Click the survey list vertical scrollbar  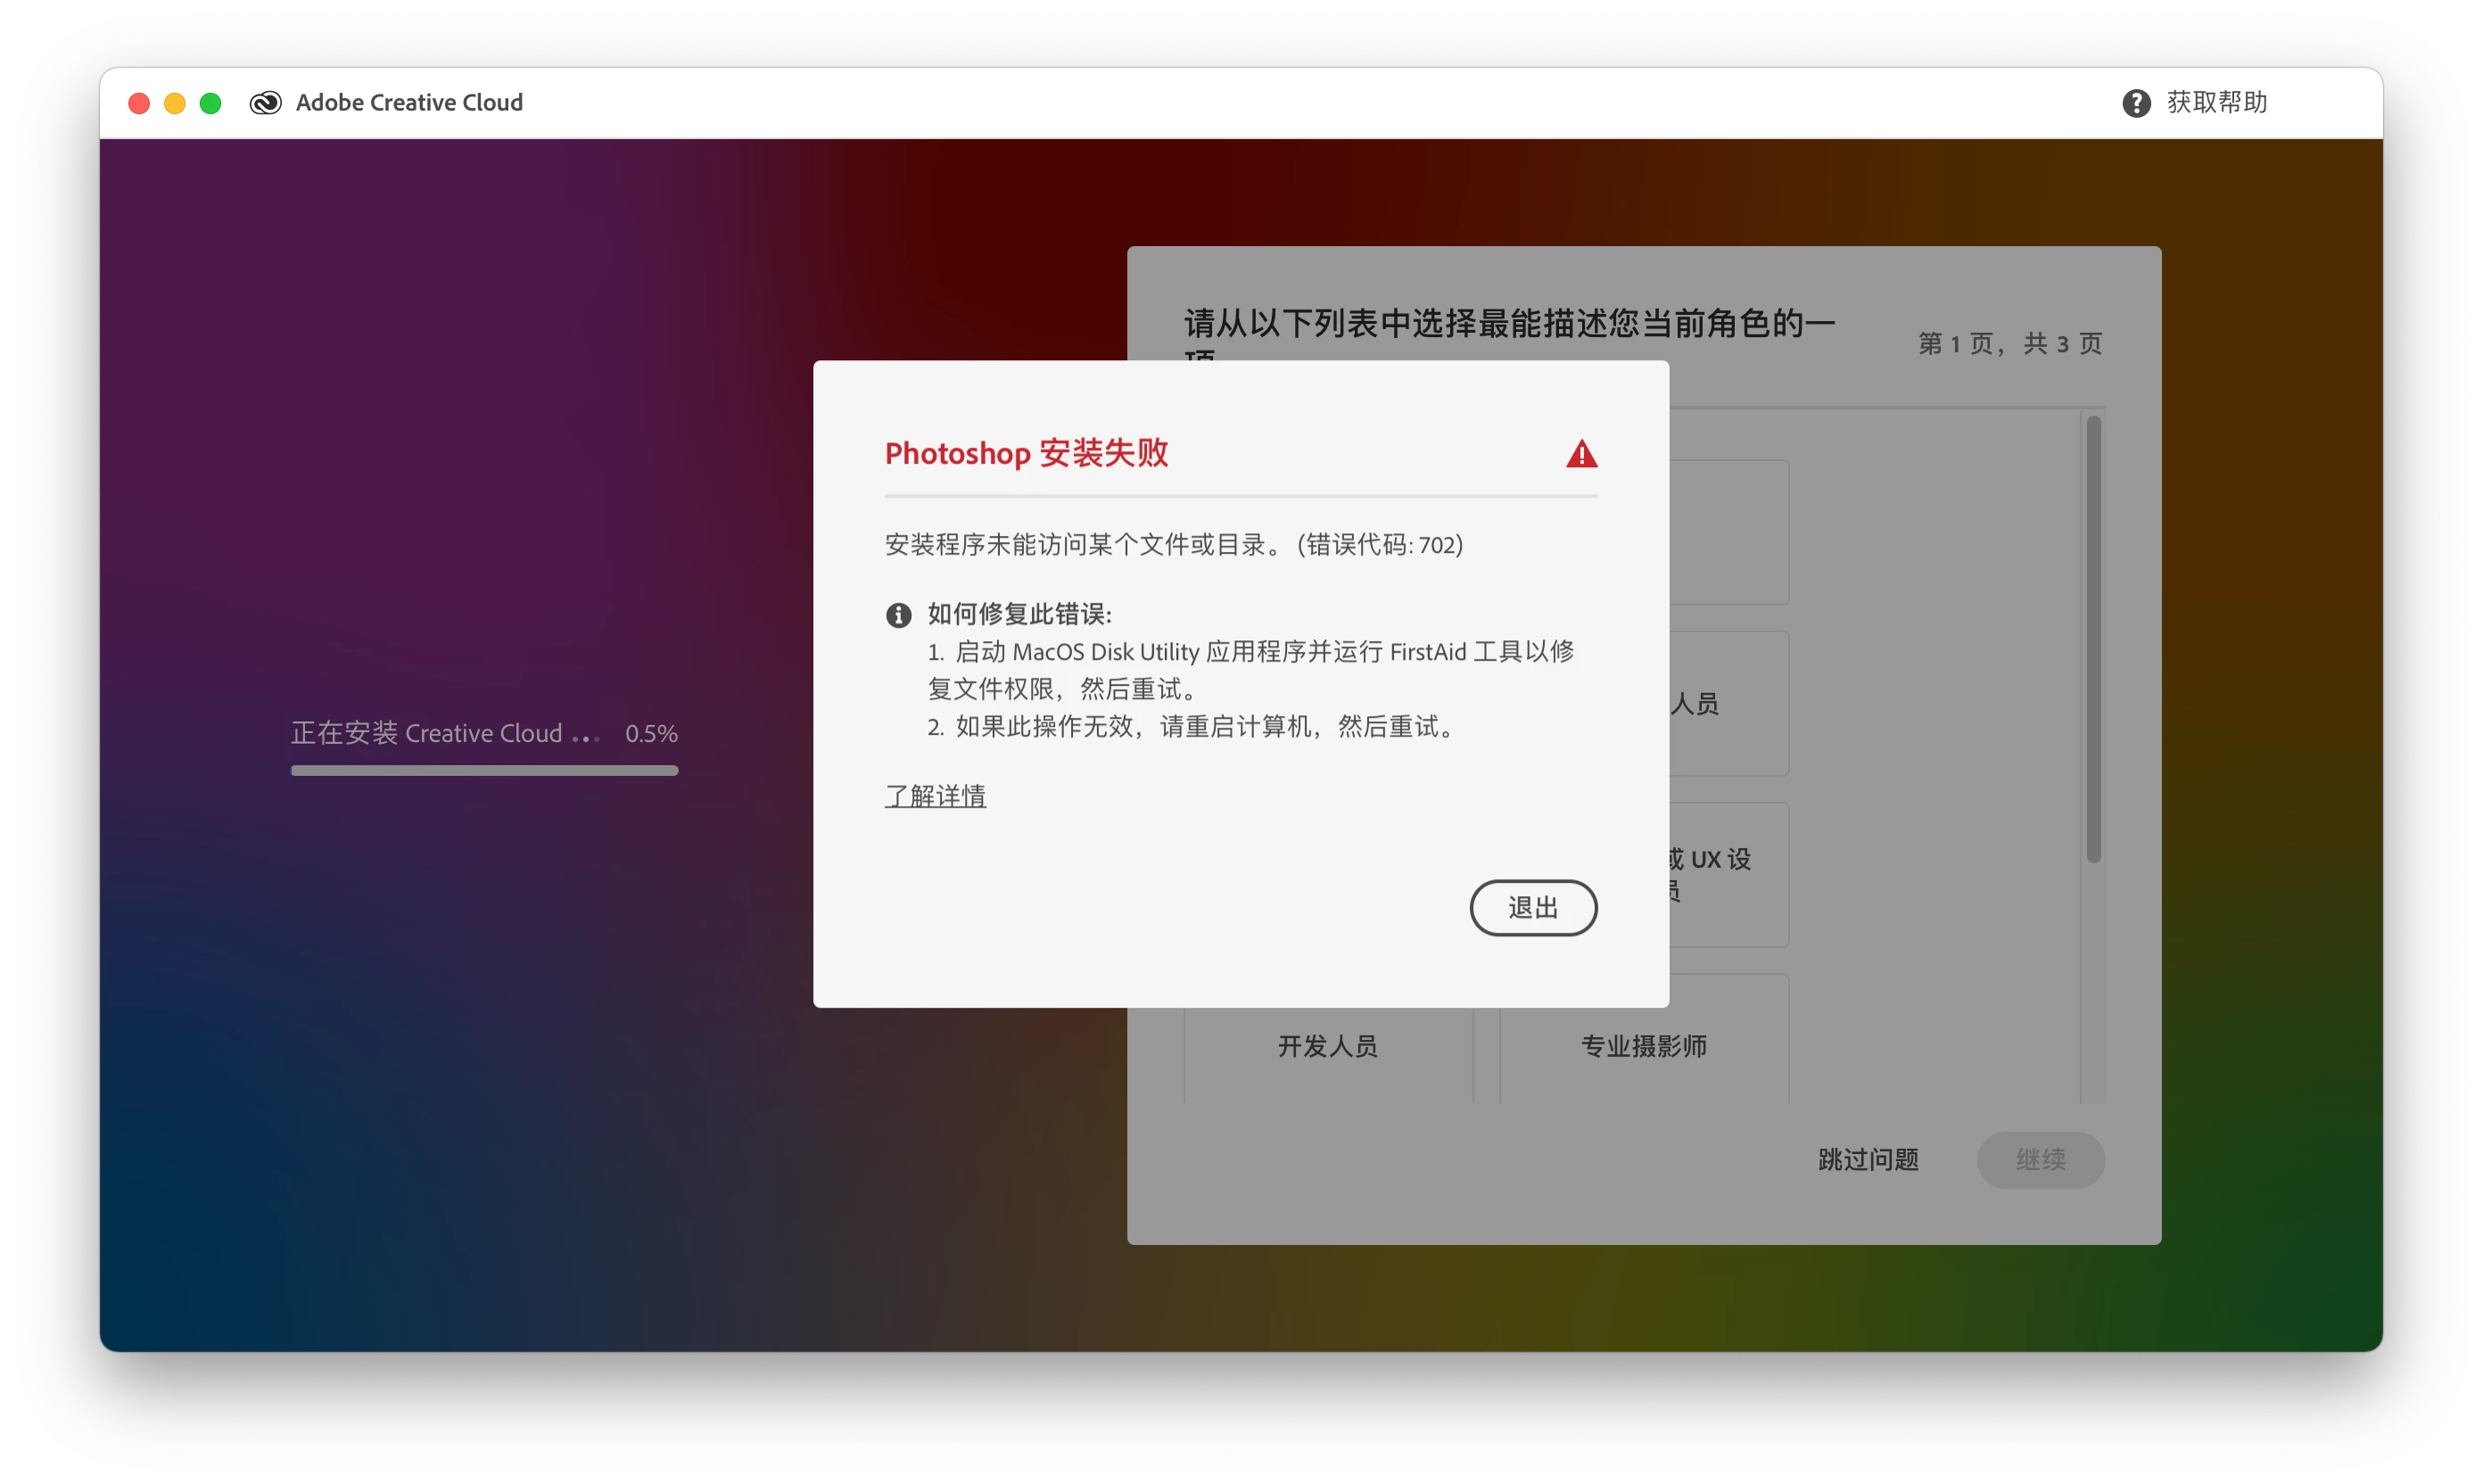pos(2093,640)
